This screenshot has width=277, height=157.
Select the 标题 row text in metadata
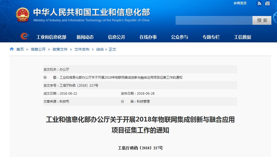(113, 78)
